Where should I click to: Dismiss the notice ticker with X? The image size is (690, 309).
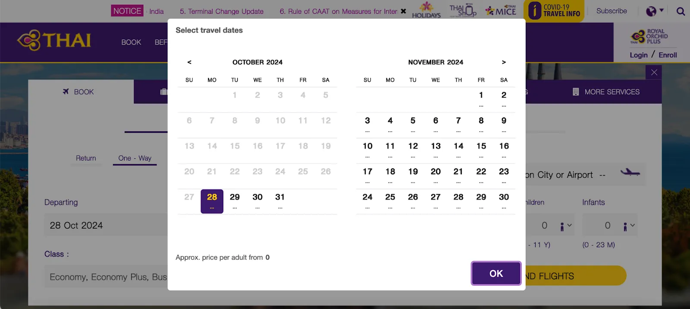[x=403, y=11]
